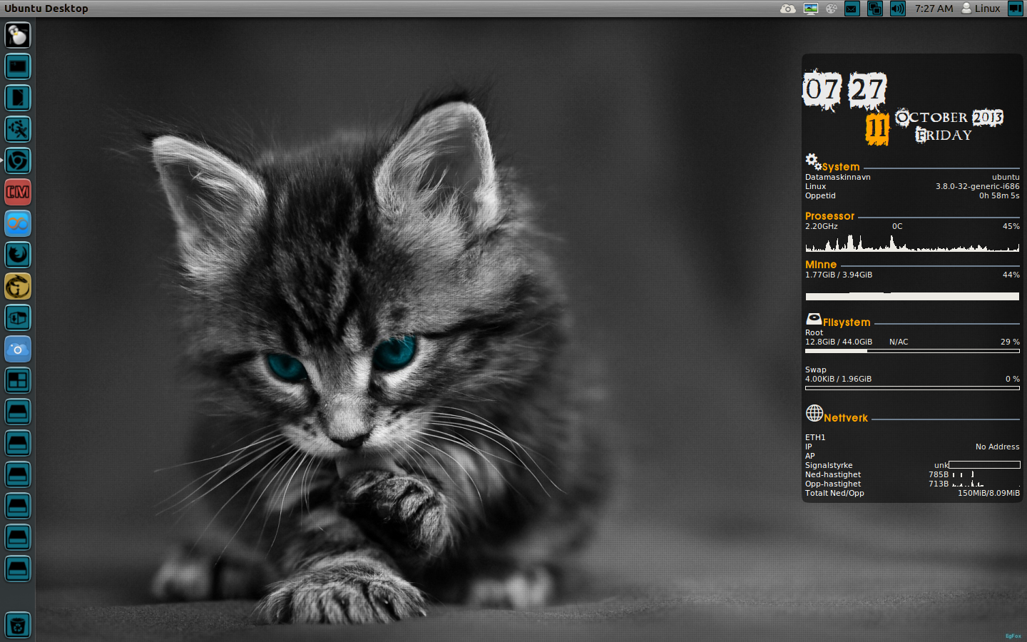Click the Filsystem section heading

[x=847, y=322]
